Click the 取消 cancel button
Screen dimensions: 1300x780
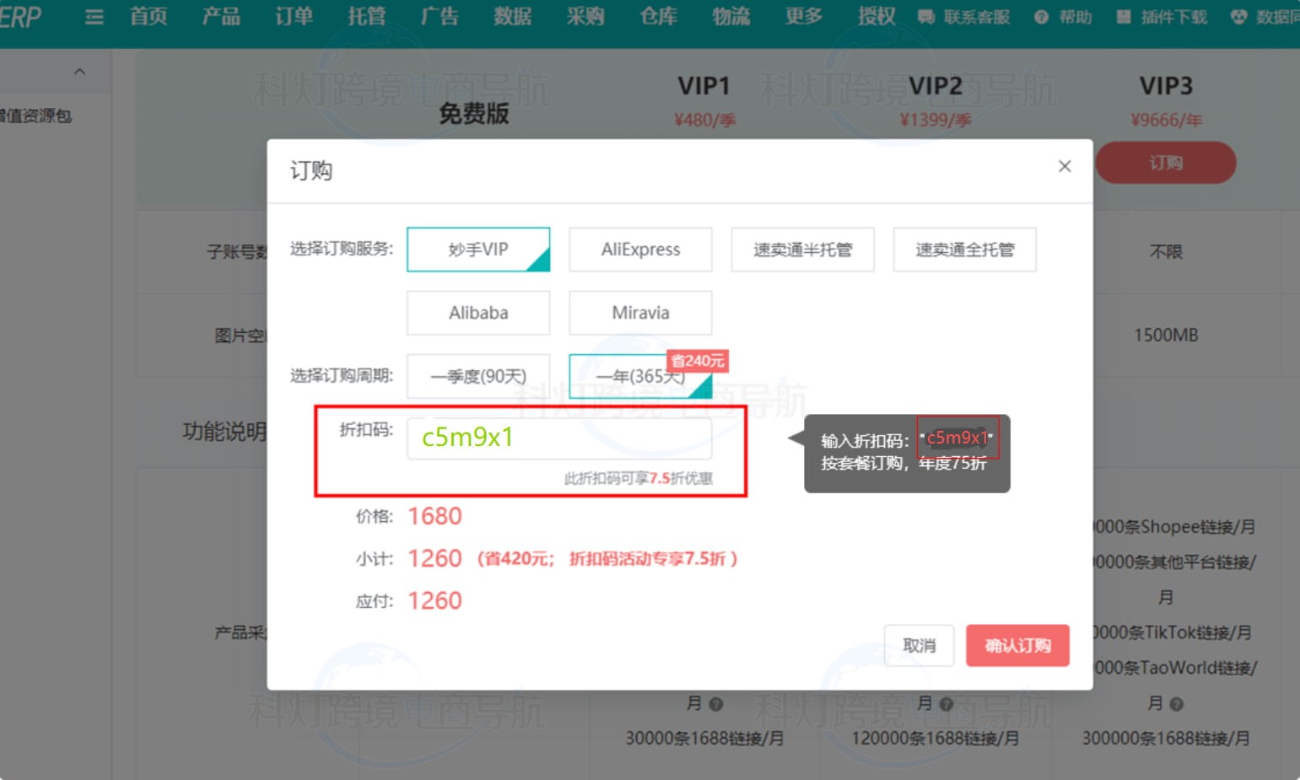click(919, 645)
